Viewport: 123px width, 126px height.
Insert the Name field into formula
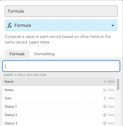pos(59,82)
